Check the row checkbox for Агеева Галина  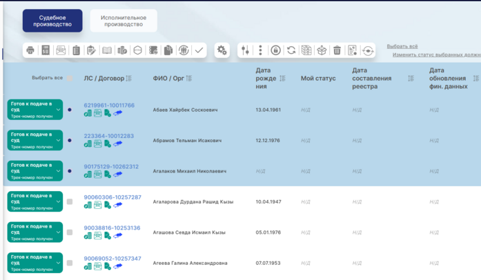[70, 263]
